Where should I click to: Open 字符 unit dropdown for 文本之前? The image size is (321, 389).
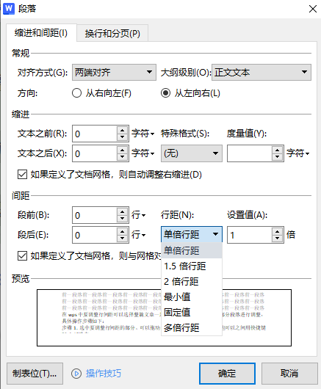143,134
